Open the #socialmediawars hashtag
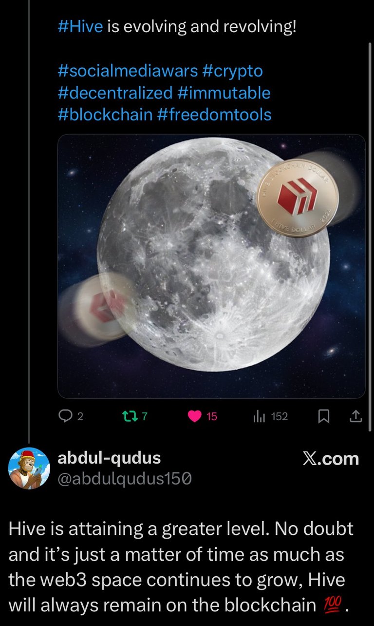Viewport: 374px width, 626px height. click(x=128, y=71)
